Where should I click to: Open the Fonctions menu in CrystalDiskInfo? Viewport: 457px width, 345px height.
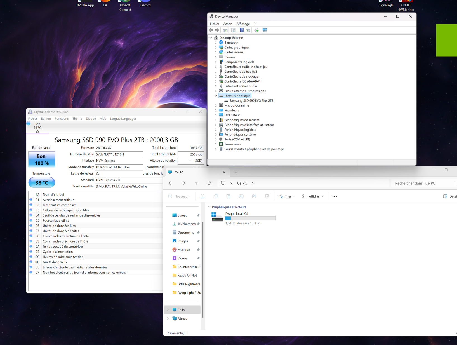point(62,119)
